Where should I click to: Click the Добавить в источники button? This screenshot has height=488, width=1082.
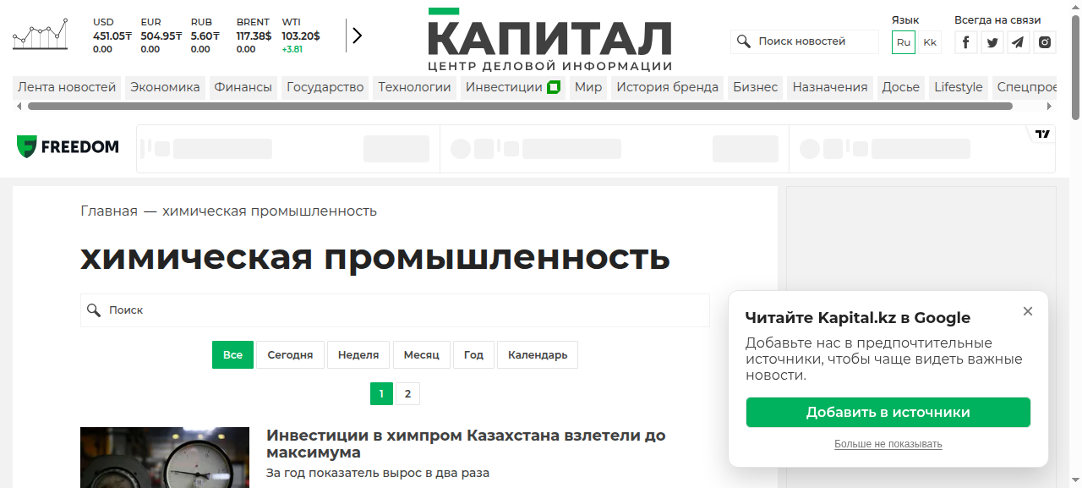point(888,413)
